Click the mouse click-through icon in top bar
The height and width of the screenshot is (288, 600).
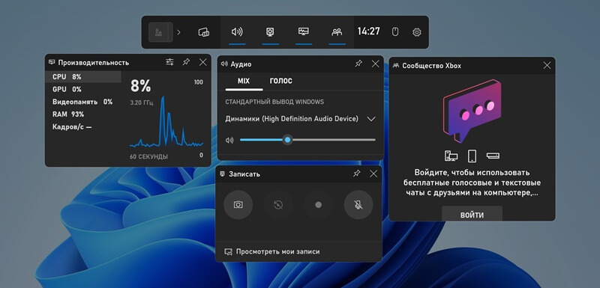395,32
